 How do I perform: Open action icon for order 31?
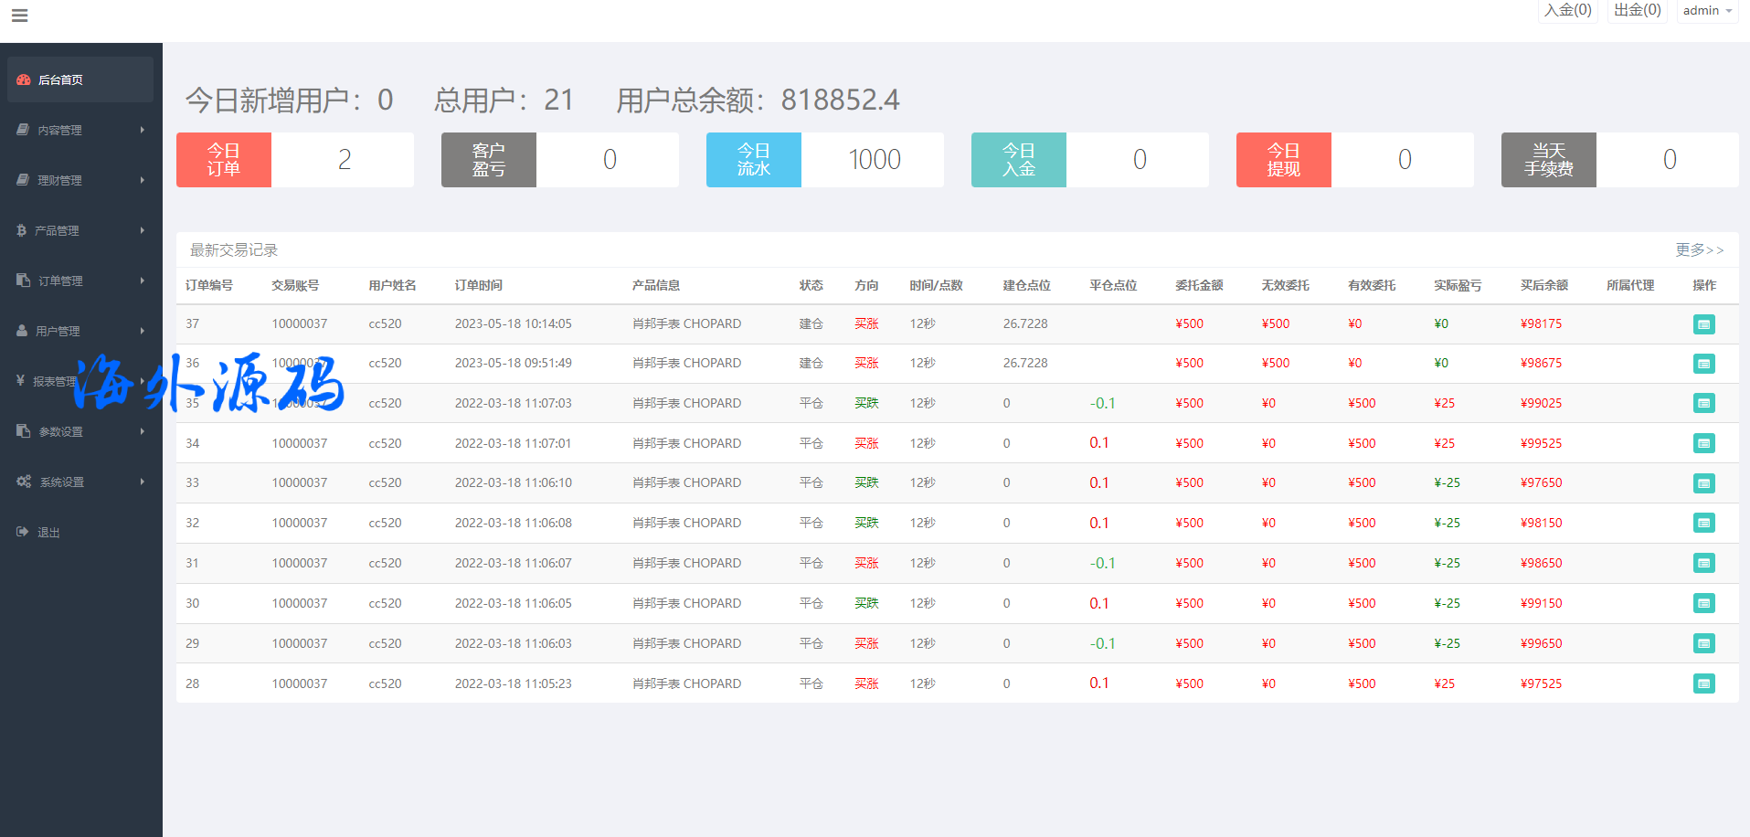1703,564
